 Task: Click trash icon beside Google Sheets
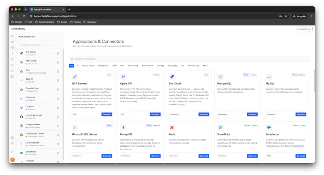pyautogui.click(x=58, y=126)
